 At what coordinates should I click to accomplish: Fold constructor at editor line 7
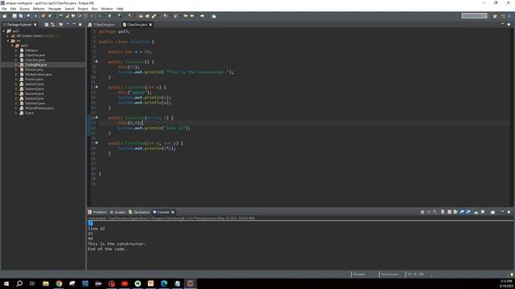pos(97,62)
